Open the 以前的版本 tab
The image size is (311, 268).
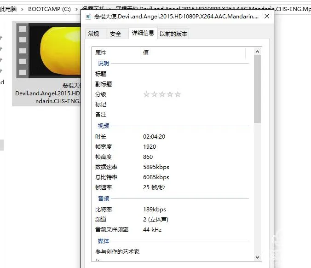173,34
